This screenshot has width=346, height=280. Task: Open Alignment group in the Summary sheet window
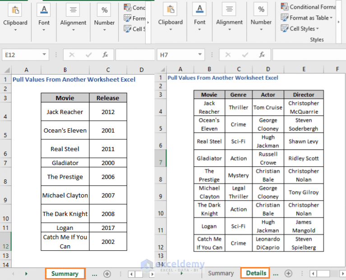(73, 17)
